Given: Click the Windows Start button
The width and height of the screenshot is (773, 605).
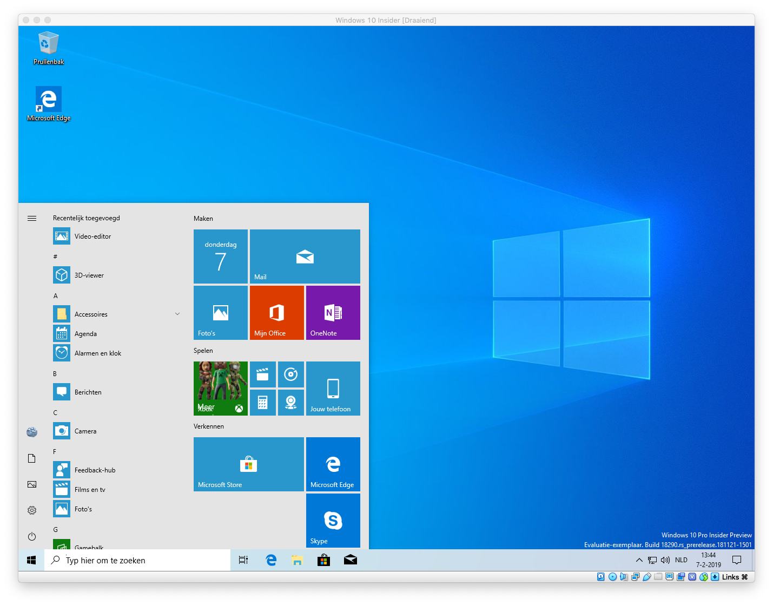Looking at the screenshot, I should [31, 560].
